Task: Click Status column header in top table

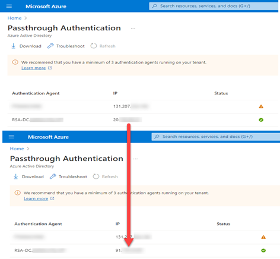Action: [x=221, y=93]
